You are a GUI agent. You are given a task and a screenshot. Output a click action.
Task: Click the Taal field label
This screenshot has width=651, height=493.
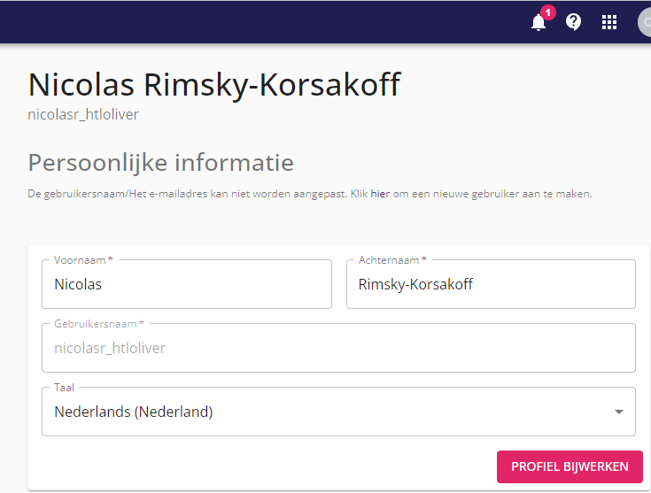64,388
